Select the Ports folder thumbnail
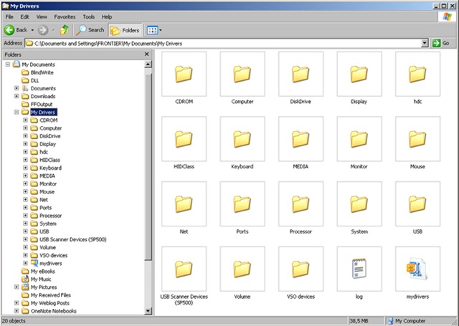Viewport: 459px width, 326px height. click(x=242, y=203)
